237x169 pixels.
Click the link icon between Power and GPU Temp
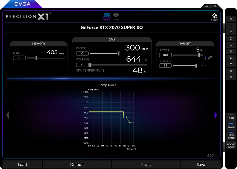tap(210, 58)
